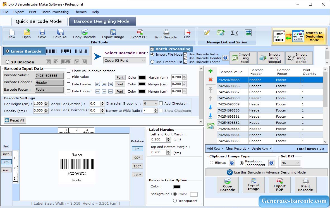Center-align the footer text
Screen dimensions: 330x208
tap(104, 91)
